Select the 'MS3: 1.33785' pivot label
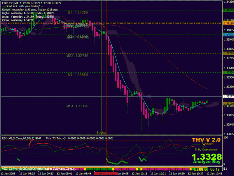Viewport: 234px width, 176px height. (77, 56)
